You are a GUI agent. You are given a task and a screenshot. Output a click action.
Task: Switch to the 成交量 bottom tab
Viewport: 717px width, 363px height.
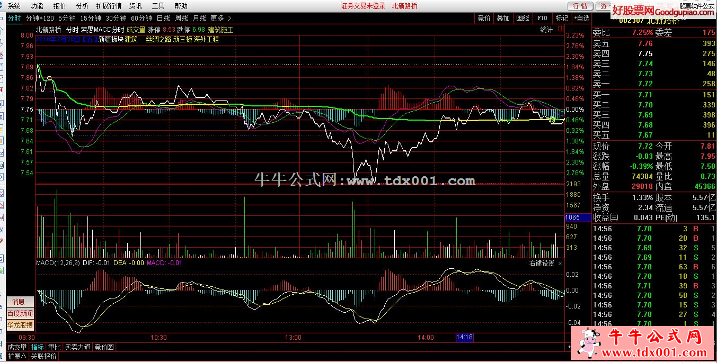17,347
